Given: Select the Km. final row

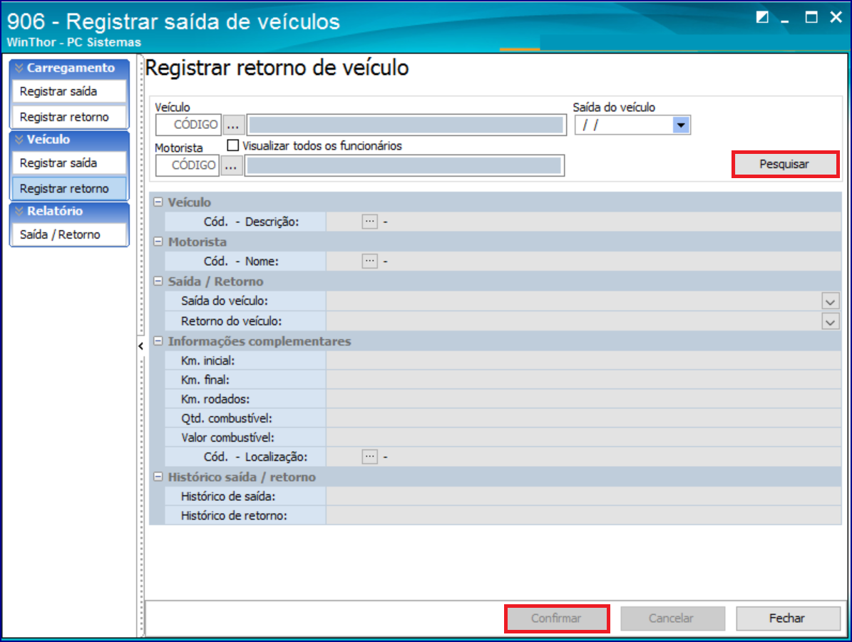Looking at the screenshot, I should coord(503,380).
